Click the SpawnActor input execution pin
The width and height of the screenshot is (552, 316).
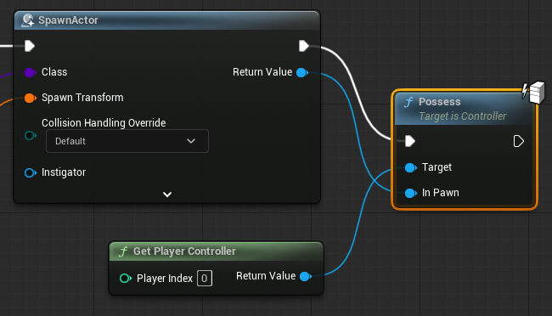(x=30, y=46)
